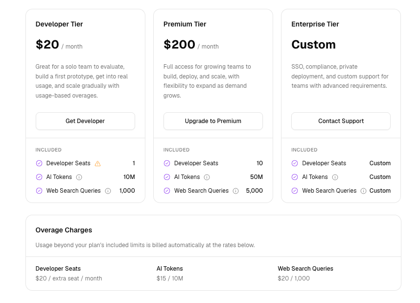Click checkmark icon for Developer Seats in Developer Tier
Screen dimensions: 420x303
pos(39,163)
